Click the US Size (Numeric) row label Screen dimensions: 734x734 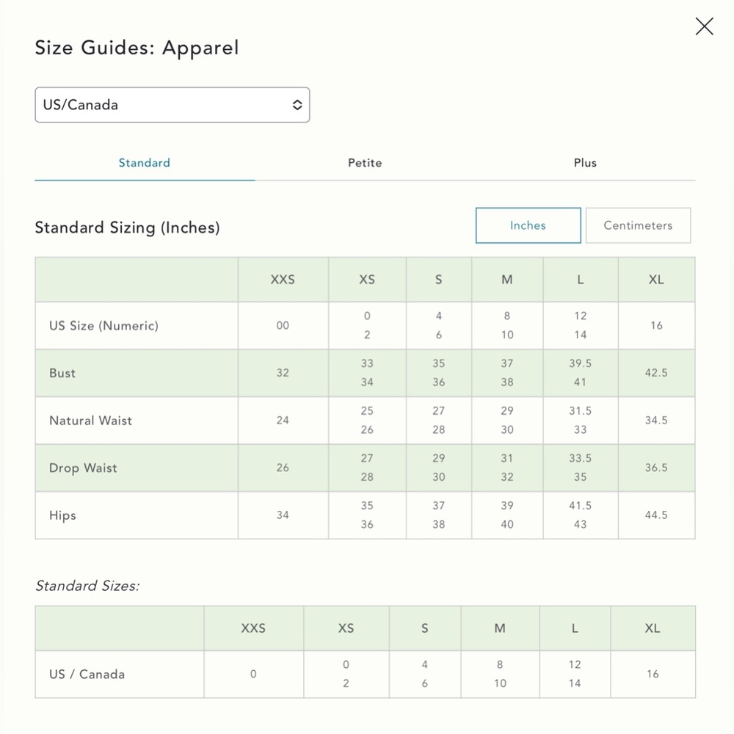tap(103, 325)
